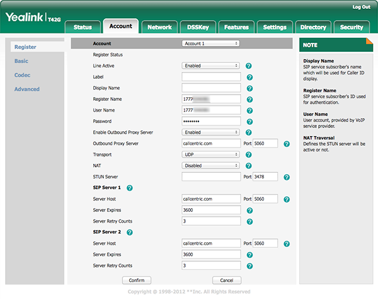Open help icon for NAT setting
The image size is (378, 299).
[249, 166]
